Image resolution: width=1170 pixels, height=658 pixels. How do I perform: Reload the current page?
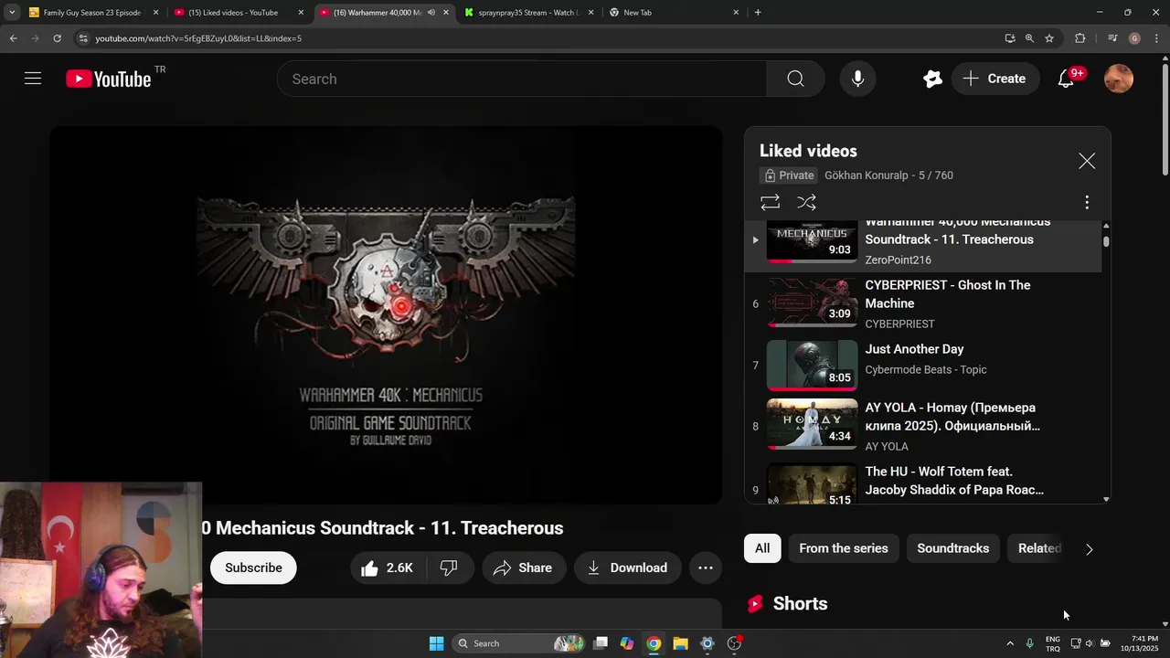[x=57, y=38]
